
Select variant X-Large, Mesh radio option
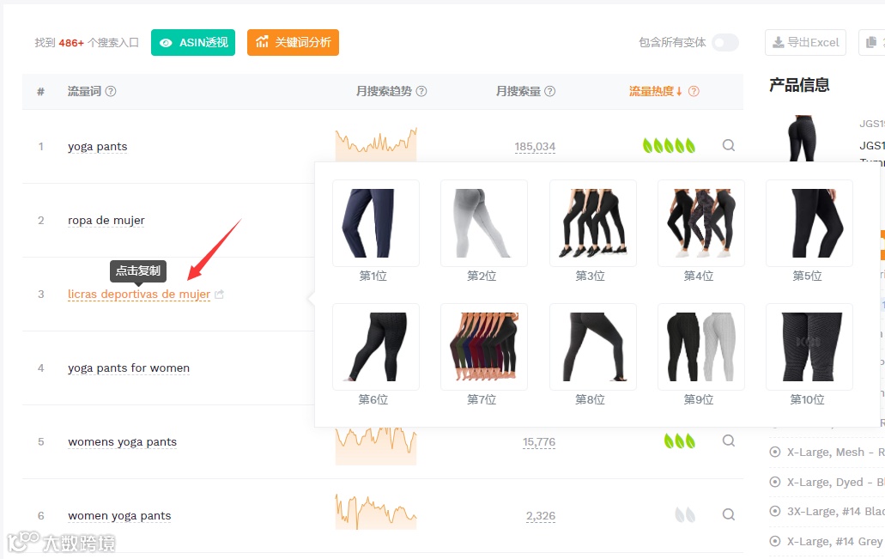pos(775,452)
